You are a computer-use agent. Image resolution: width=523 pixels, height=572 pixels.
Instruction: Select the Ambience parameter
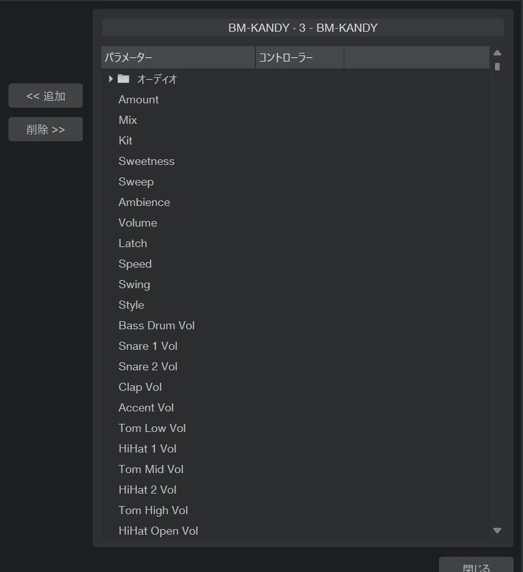pyautogui.click(x=144, y=202)
